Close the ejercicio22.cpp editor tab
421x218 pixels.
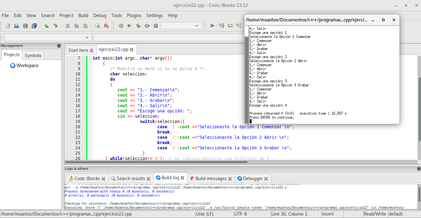pyautogui.click(x=132, y=49)
